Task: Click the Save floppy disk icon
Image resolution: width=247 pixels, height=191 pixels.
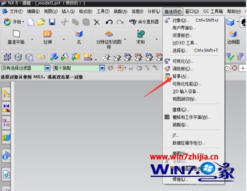Action: [52, 22]
